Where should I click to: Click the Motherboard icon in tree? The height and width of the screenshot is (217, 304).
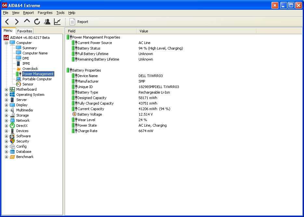12,89
